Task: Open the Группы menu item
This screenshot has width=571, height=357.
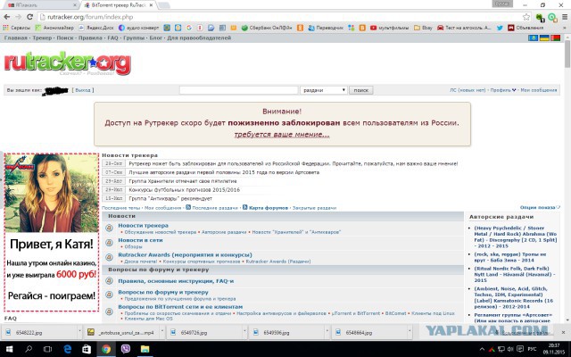Action: coord(134,37)
